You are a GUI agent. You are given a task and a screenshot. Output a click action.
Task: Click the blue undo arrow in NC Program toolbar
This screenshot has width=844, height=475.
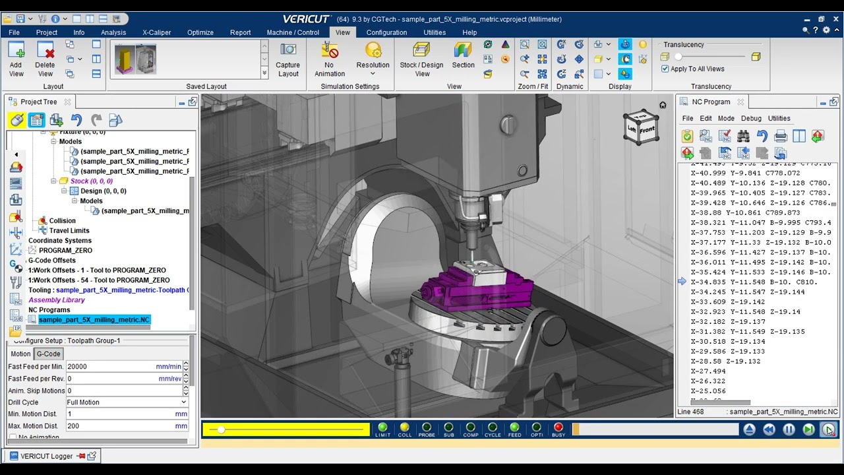[x=762, y=136]
